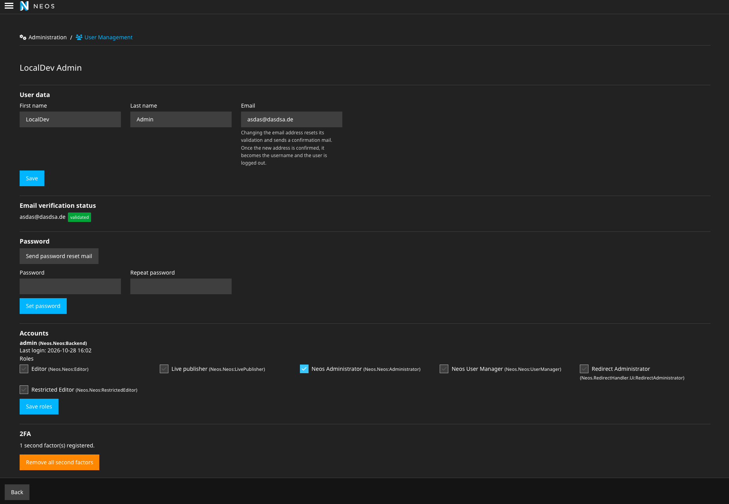Click the admin account name

coord(28,343)
